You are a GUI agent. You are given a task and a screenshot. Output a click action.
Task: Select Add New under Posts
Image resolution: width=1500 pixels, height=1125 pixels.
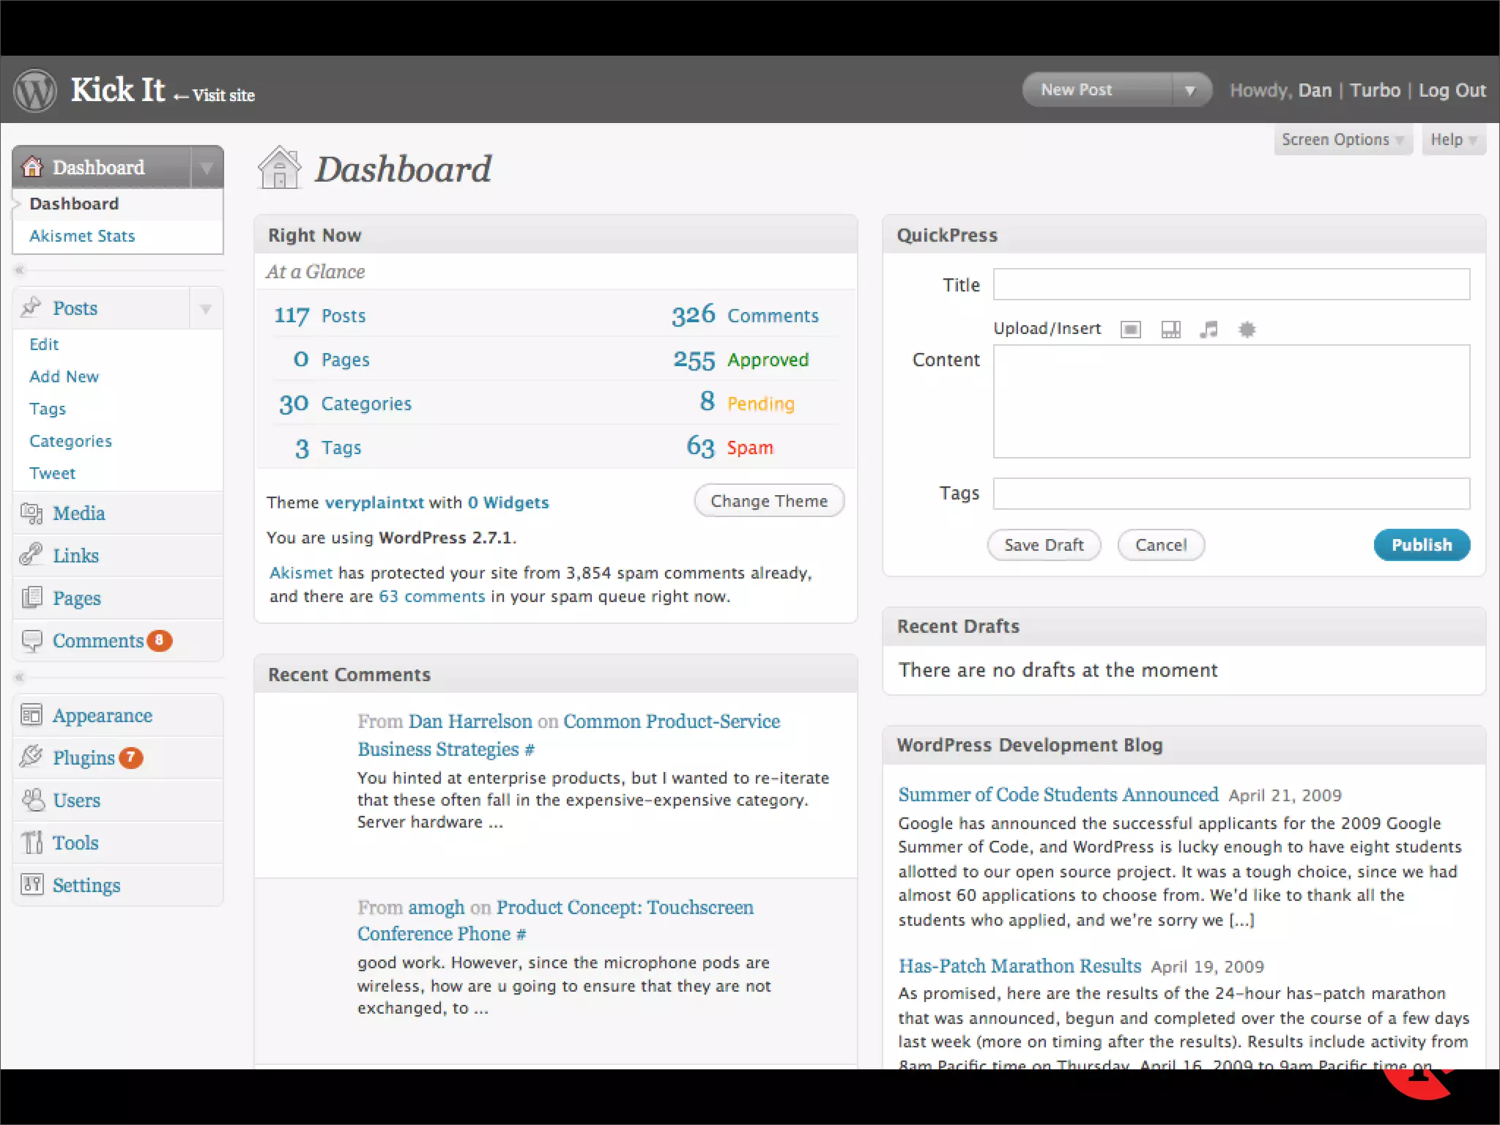[64, 376]
